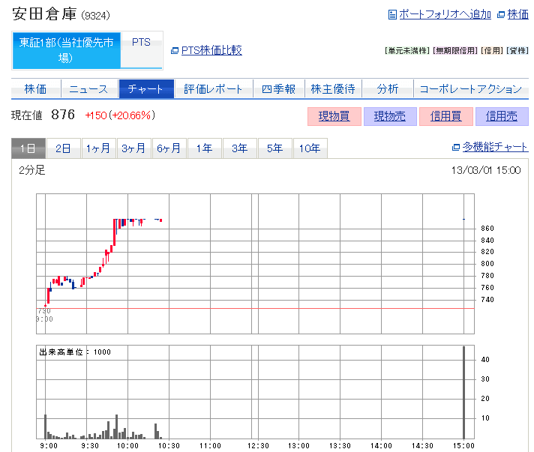Screen dimensions: 534x452
Task: Open PTS株価比較 link
Action: click(211, 50)
